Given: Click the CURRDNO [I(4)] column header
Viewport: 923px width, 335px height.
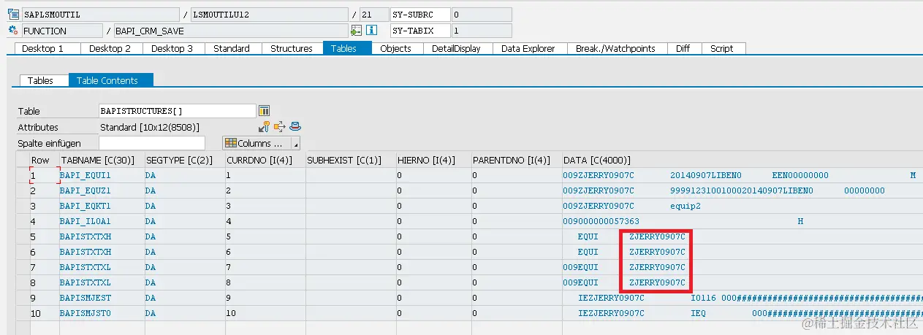Looking at the screenshot, I should [x=265, y=160].
